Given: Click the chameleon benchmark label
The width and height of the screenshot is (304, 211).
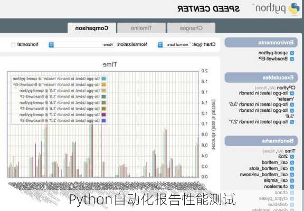Looking at the screenshot, I should tap(276, 186).
